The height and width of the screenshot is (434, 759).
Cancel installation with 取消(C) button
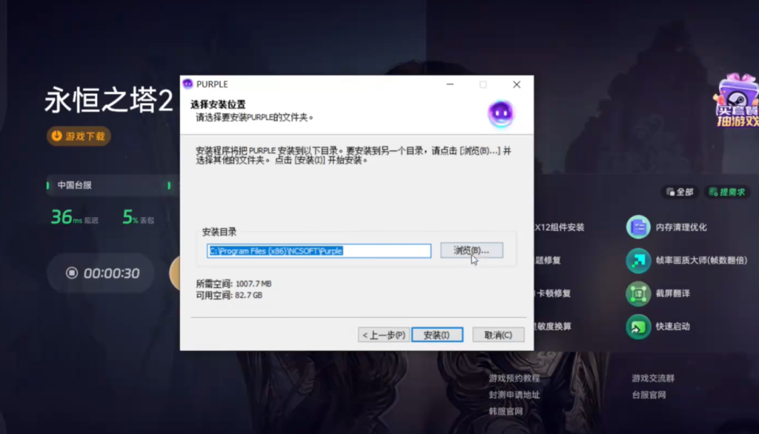click(498, 335)
